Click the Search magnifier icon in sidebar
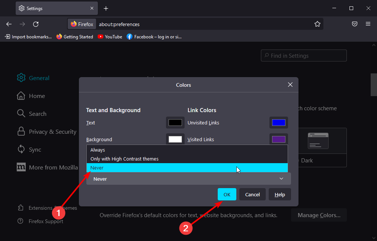The image size is (377, 241). pos(21,114)
